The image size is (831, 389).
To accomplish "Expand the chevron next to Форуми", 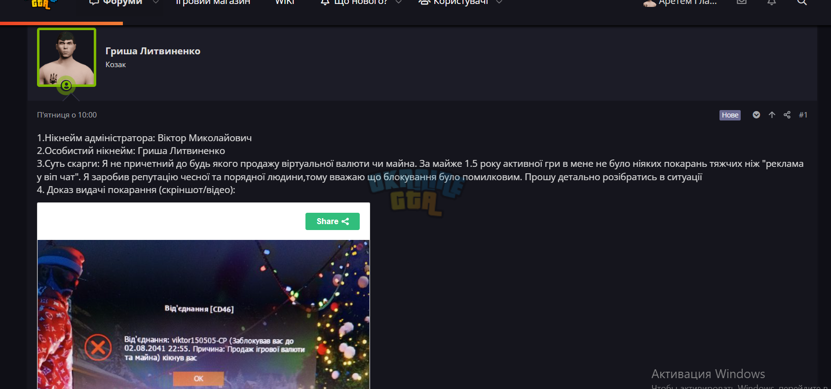I will [x=156, y=2].
